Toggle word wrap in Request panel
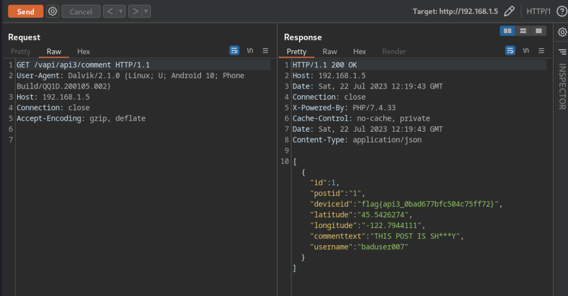Viewport: 568px width, 296px height. point(235,50)
